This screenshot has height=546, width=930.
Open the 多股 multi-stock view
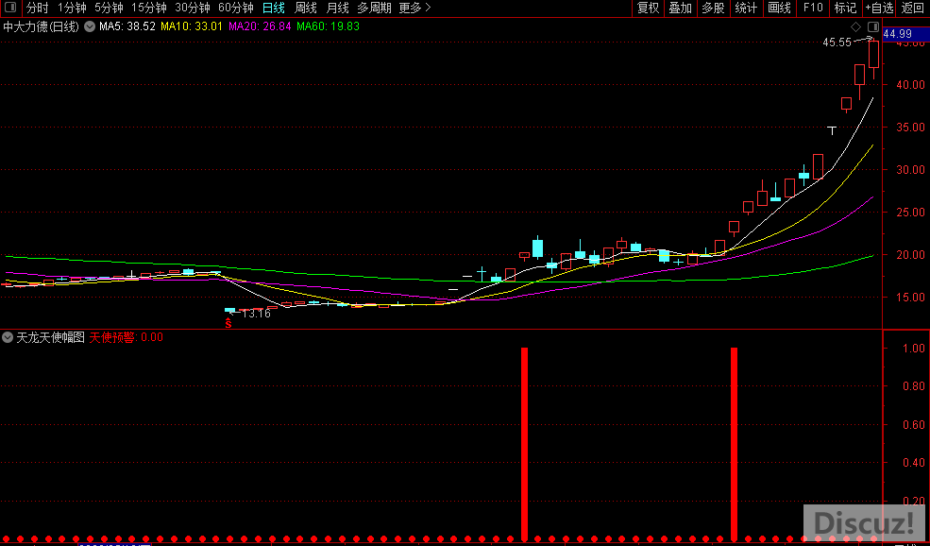point(713,8)
